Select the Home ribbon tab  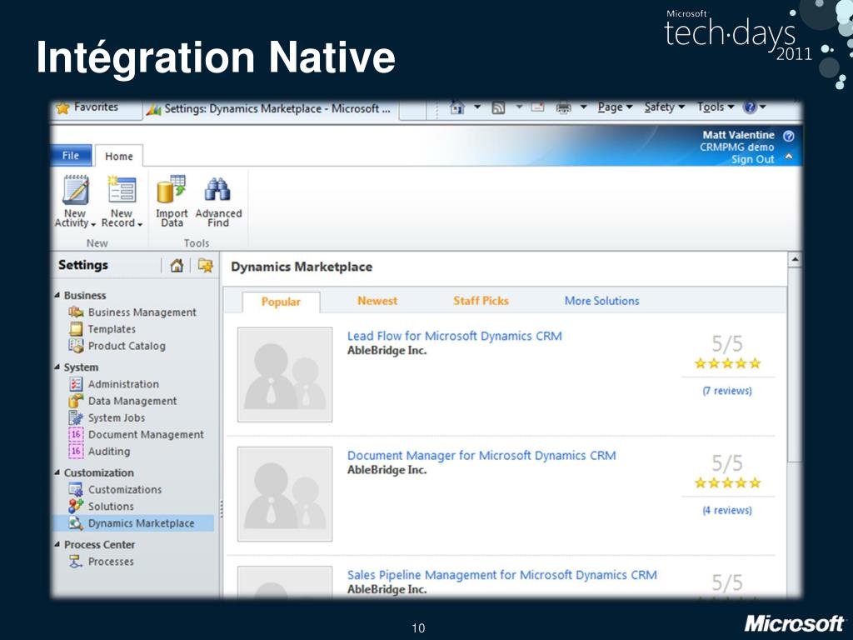[x=118, y=156]
